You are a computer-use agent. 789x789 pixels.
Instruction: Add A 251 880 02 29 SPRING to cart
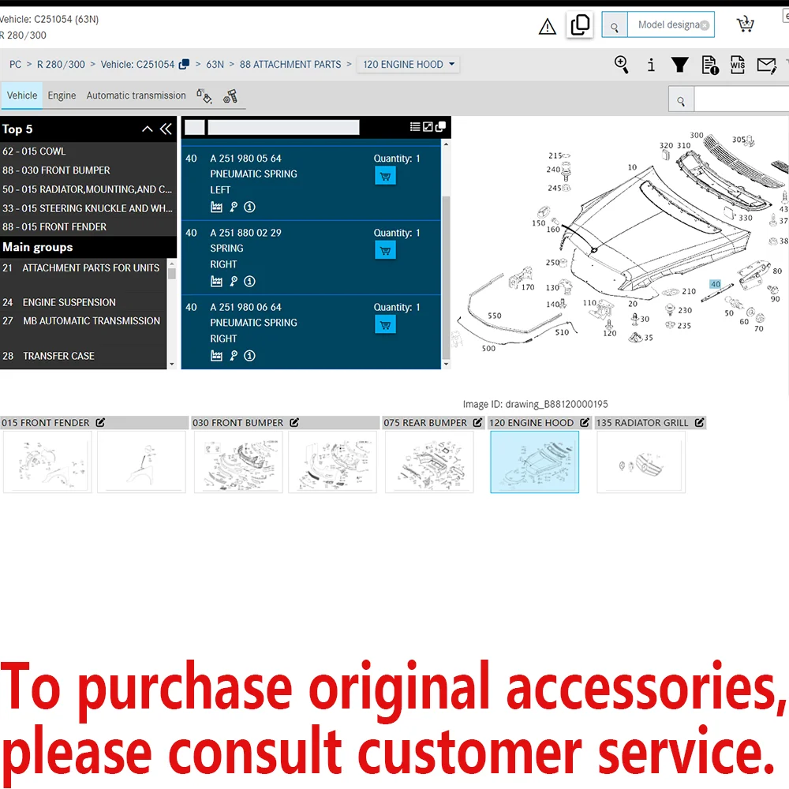pyautogui.click(x=385, y=250)
